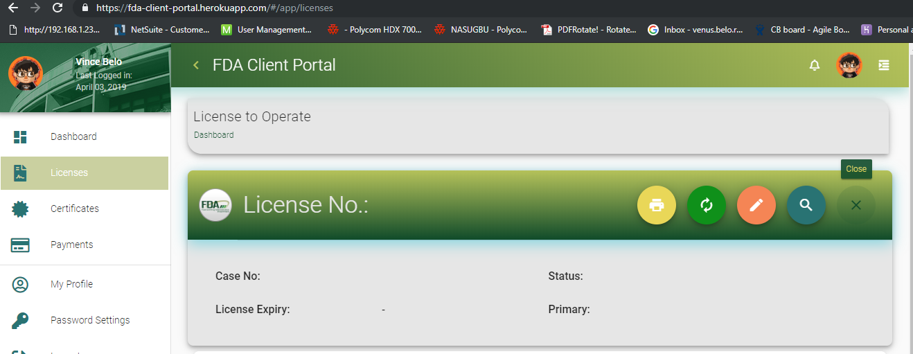Open My Profile in the sidebar
Viewport: 913px width, 354px height.
(85, 284)
